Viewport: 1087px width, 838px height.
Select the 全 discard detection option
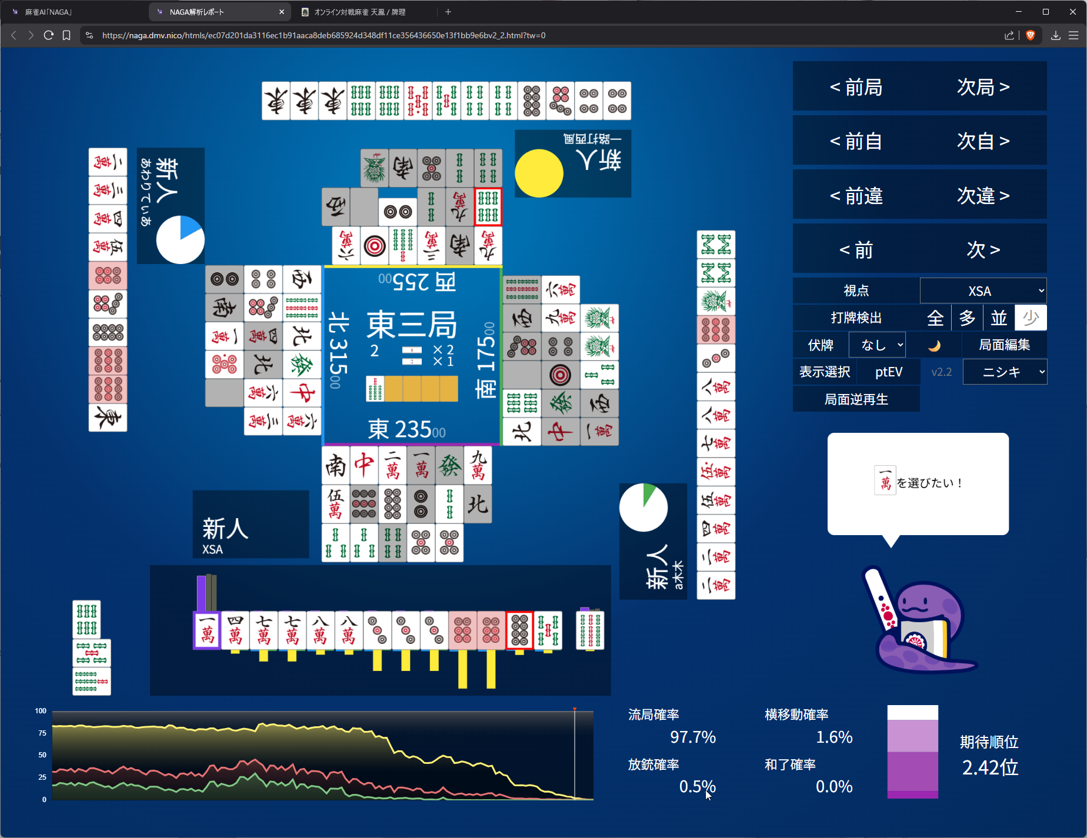click(935, 318)
